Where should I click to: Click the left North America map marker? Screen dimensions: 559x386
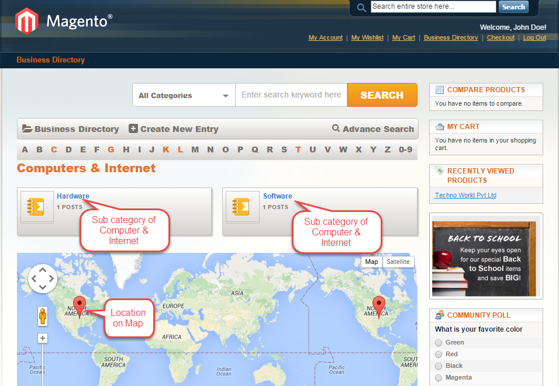tap(79, 306)
